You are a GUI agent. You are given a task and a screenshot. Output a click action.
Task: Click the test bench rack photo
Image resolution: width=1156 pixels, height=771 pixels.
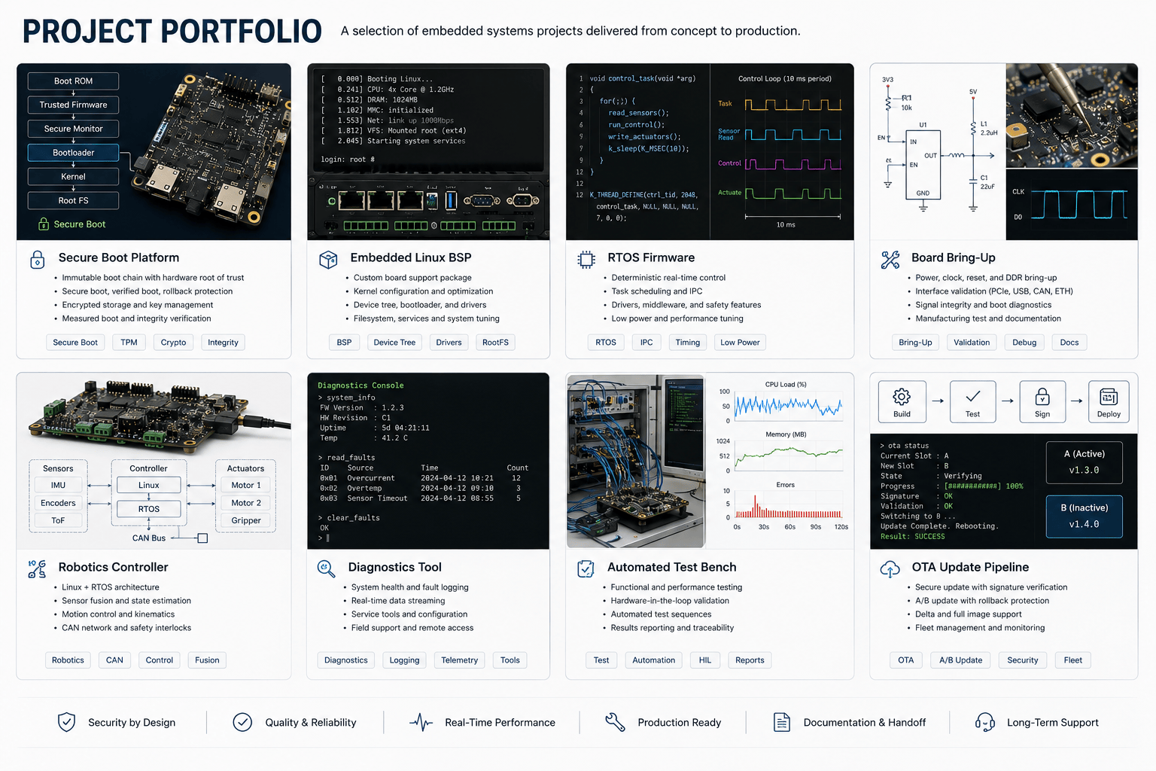636,461
